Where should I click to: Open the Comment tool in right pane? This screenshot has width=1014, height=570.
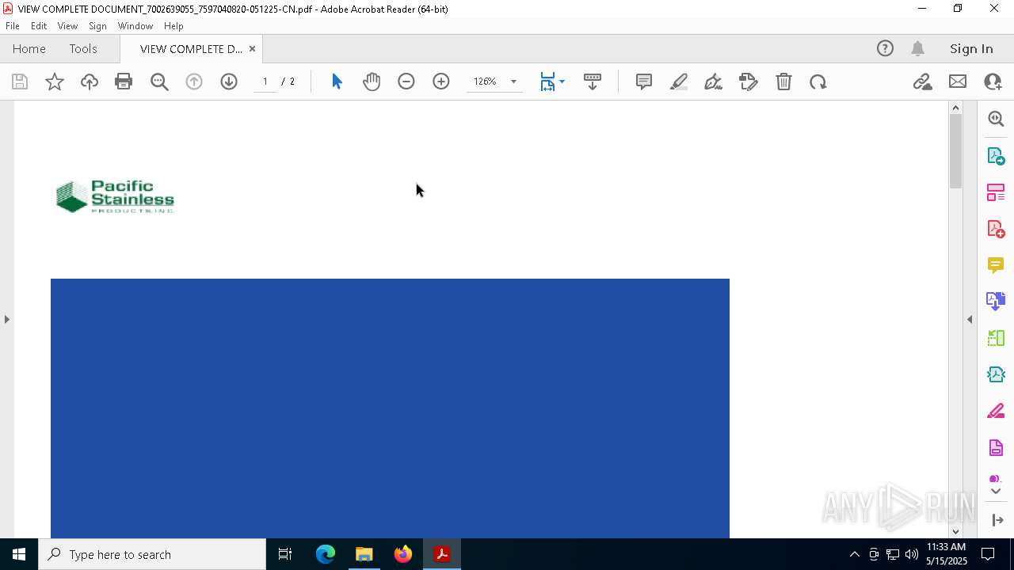996,265
